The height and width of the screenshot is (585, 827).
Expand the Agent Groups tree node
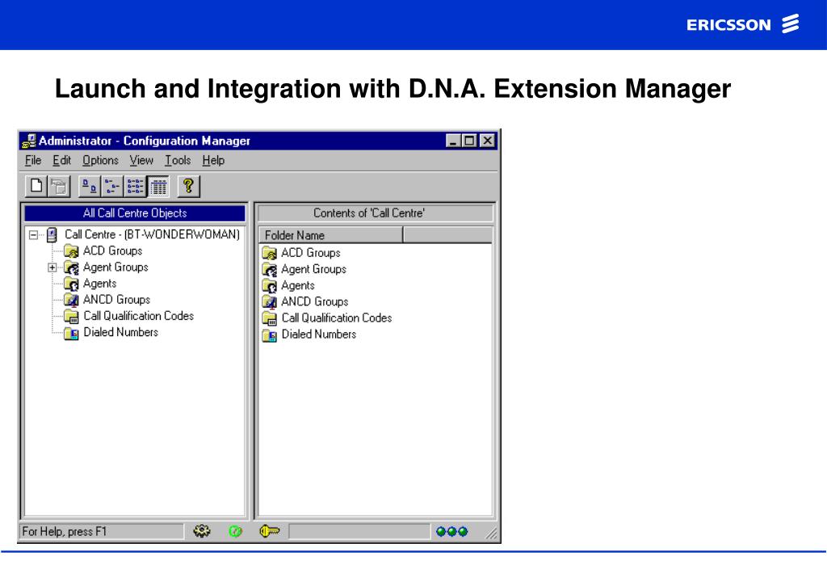pyautogui.click(x=52, y=267)
